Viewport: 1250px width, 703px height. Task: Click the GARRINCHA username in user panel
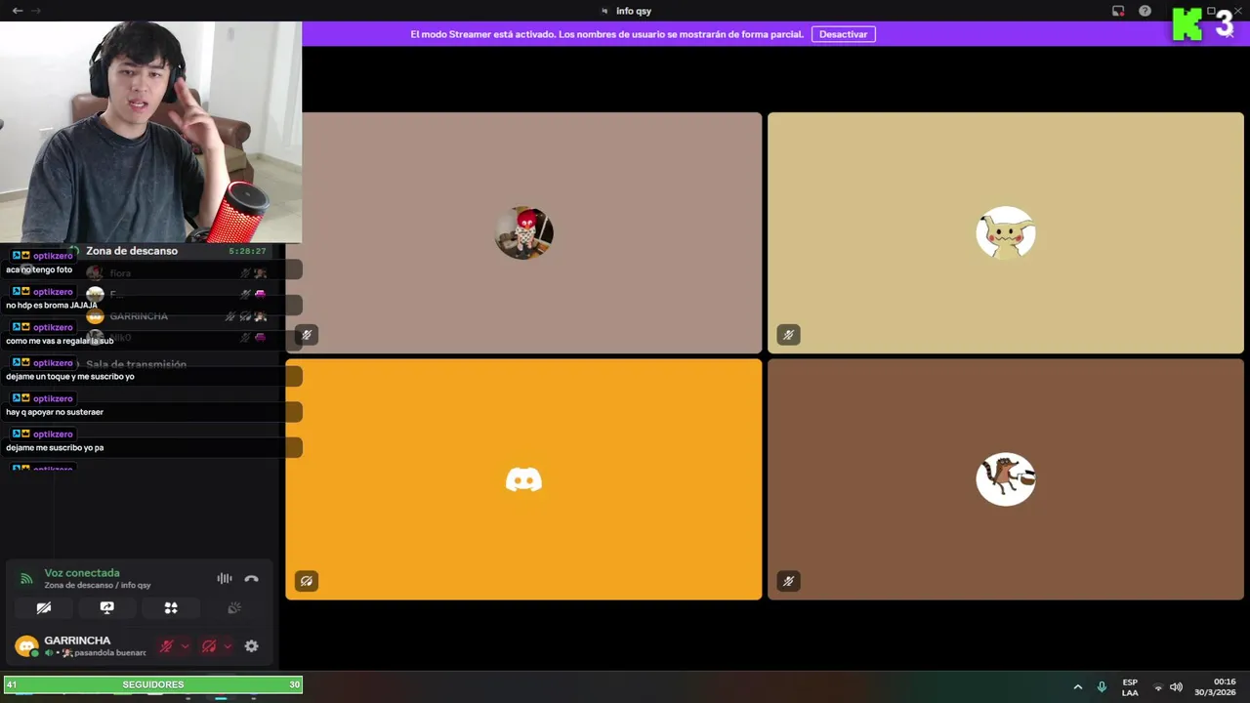[77, 641]
